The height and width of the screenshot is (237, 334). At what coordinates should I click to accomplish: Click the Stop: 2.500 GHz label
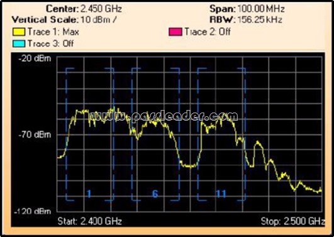click(x=293, y=221)
